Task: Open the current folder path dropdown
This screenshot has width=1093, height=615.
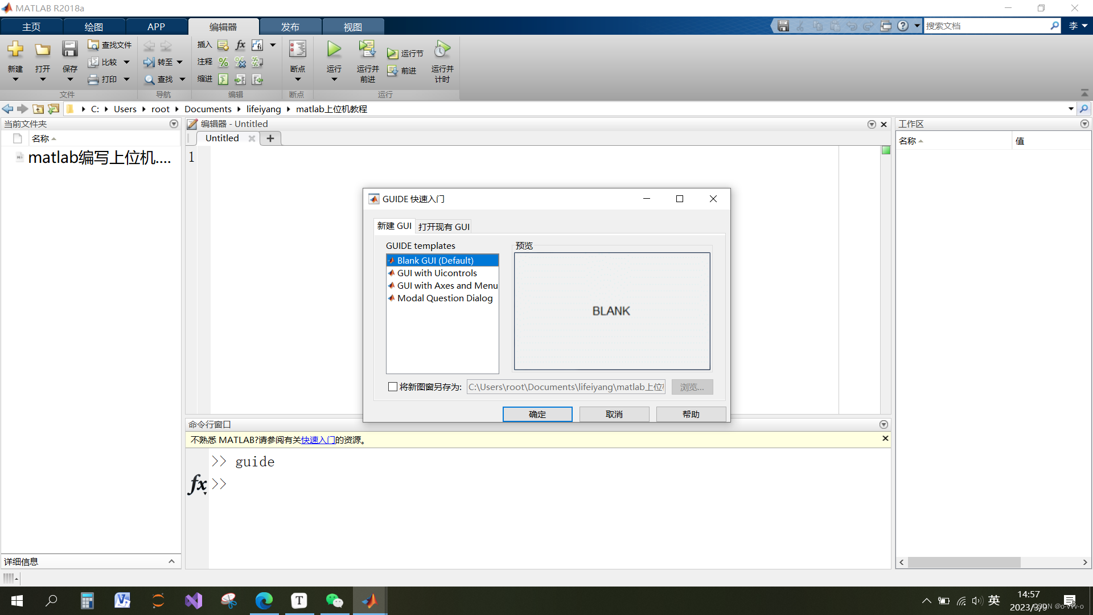Action: point(1071,109)
